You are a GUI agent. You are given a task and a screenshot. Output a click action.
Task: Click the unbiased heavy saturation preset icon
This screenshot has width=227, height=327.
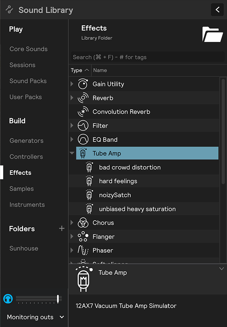[89, 209]
